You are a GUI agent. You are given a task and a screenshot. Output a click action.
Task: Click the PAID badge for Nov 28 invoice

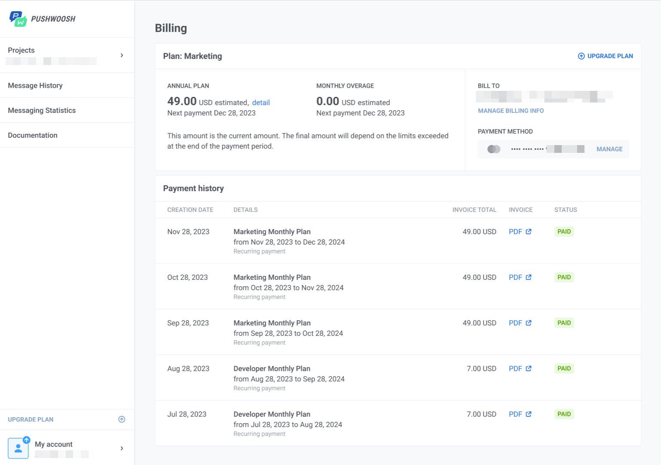click(564, 231)
